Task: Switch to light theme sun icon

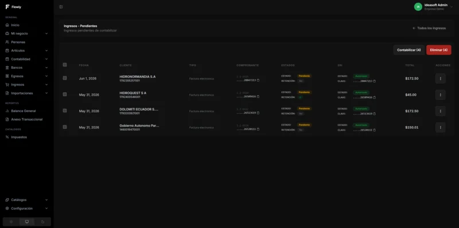Action: coord(11,222)
